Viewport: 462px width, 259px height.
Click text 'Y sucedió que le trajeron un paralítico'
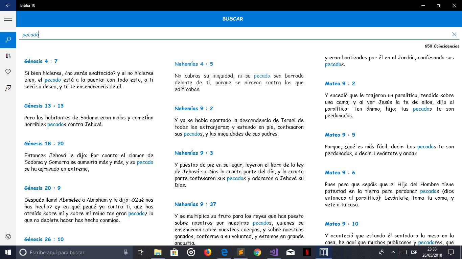pyautogui.click(x=372, y=95)
